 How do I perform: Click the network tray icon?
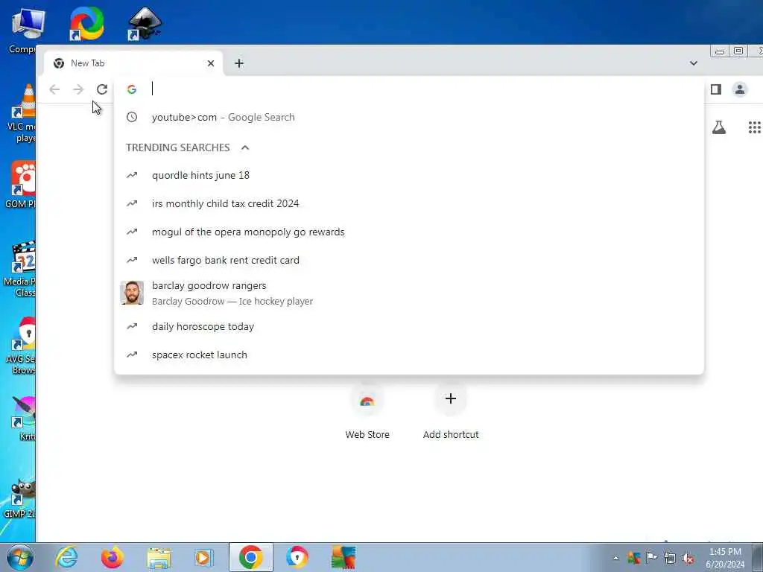pyautogui.click(x=670, y=557)
